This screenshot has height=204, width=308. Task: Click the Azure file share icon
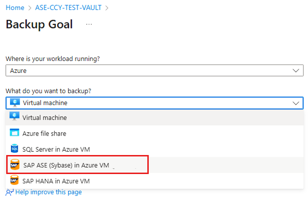[x=14, y=134]
